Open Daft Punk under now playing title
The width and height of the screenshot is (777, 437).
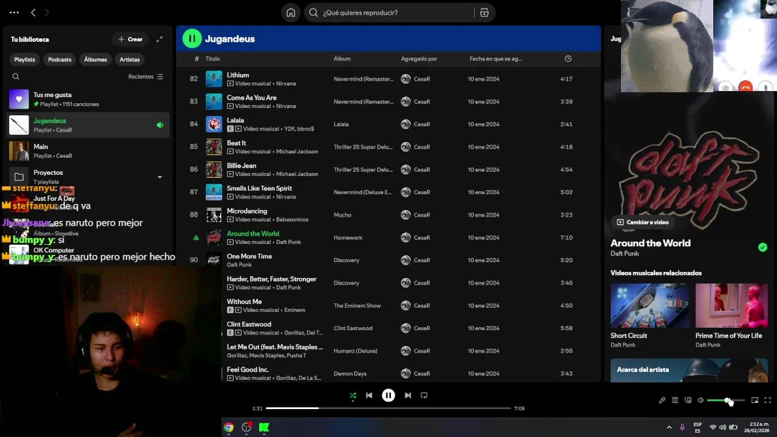click(x=625, y=254)
